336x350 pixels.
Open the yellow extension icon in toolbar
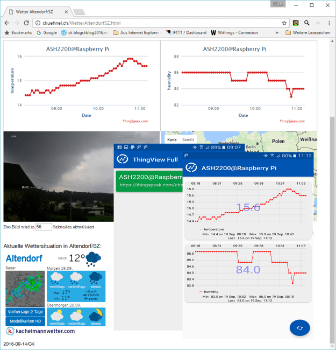point(296,23)
